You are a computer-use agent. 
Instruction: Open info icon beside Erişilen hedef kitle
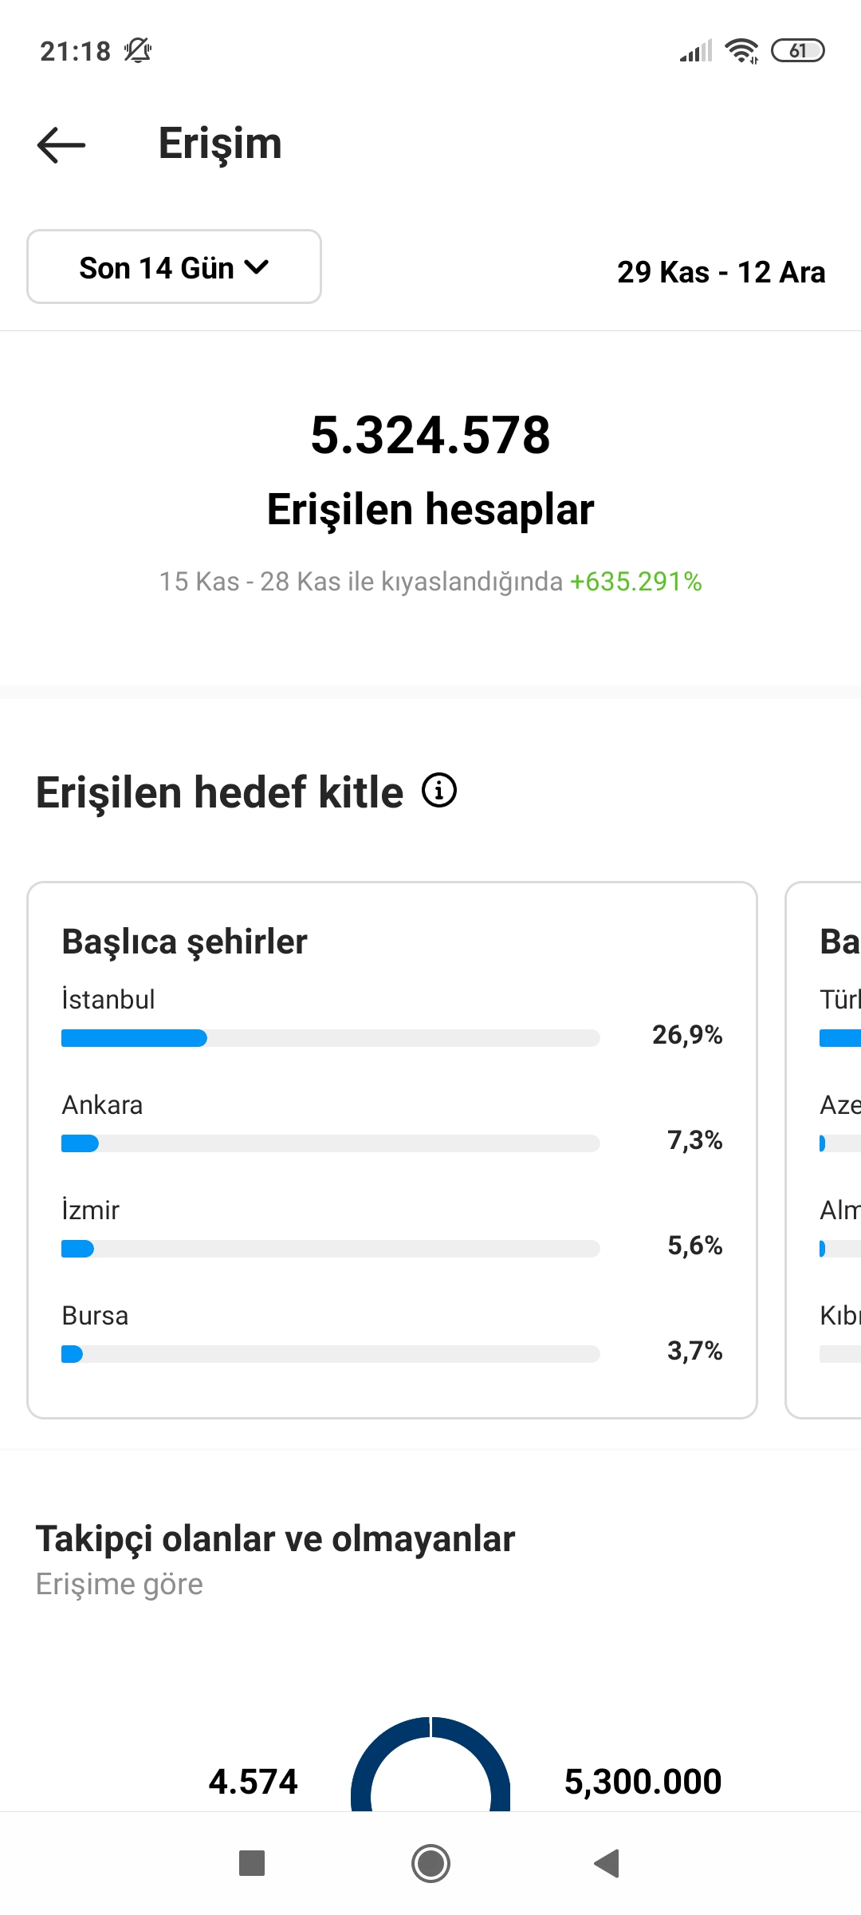point(439,790)
